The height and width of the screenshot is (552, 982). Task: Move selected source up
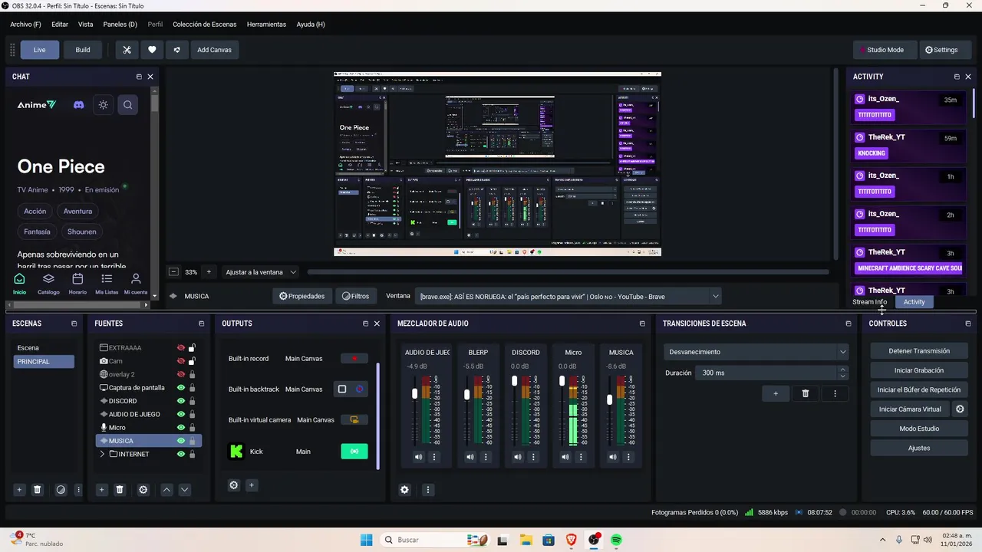[166, 490]
